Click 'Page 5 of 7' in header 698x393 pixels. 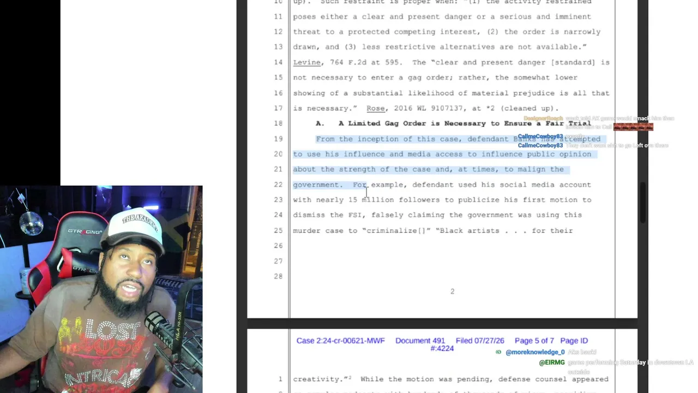coord(534,341)
